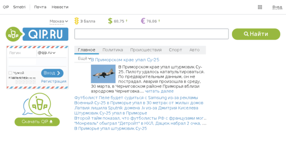The height and width of the screenshot is (155, 286).
Task: Click the green Найти search button
Action: (x=256, y=34)
